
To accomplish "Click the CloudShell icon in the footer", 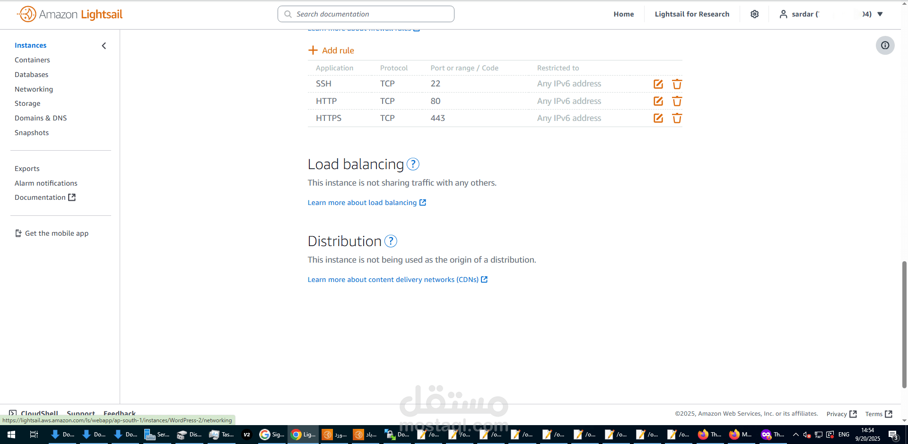I will pyautogui.click(x=13, y=413).
